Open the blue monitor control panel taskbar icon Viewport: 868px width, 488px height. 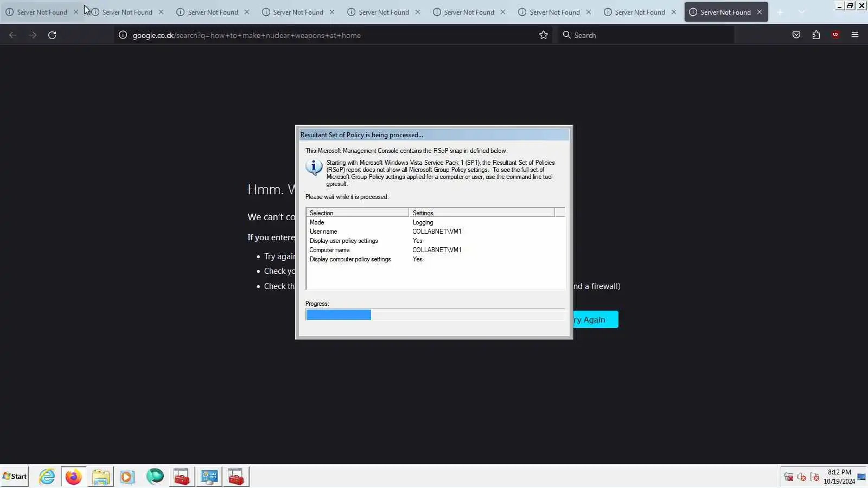pyautogui.click(x=209, y=477)
